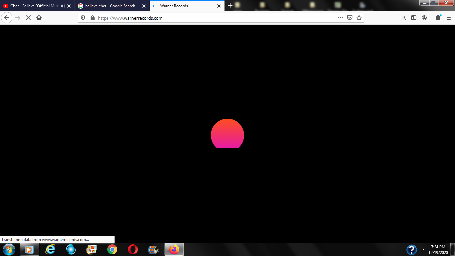Open the Firefox library icon

point(403,18)
